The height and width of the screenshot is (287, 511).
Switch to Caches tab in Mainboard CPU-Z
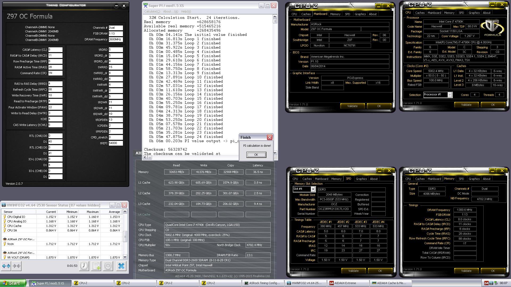306,14
